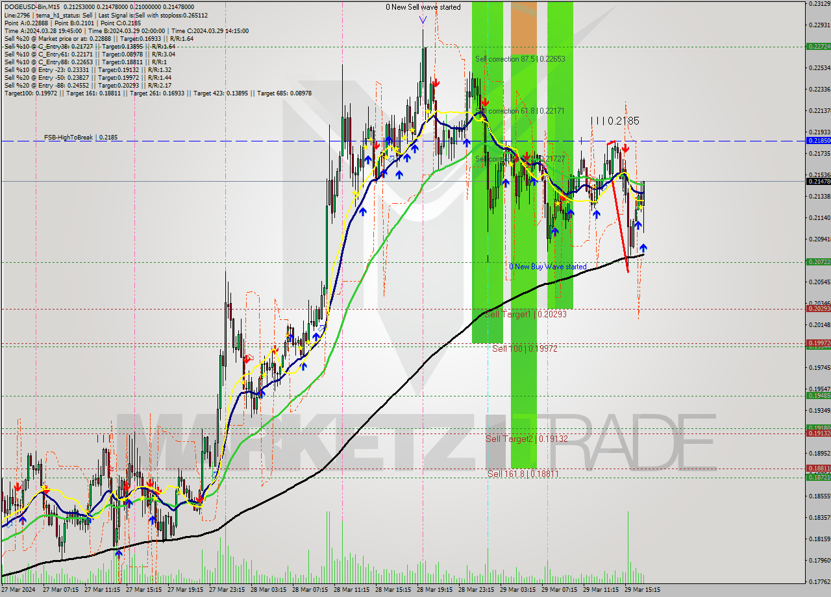The width and height of the screenshot is (831, 597).
Task: Click the blue 0.21850 price tag
Action: click(818, 141)
